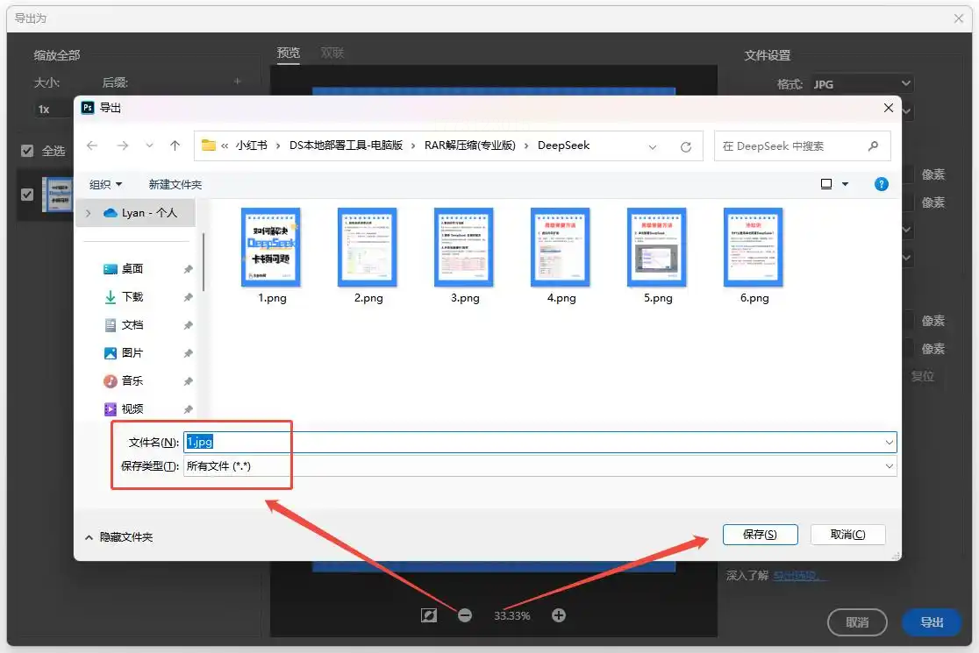This screenshot has width=979, height=653.
Task: Add a scale size with plus icon
Action: tap(237, 82)
